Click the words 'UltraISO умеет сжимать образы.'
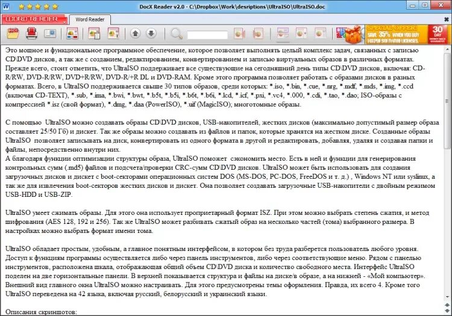This screenshot has width=452, height=316. pos(54,212)
